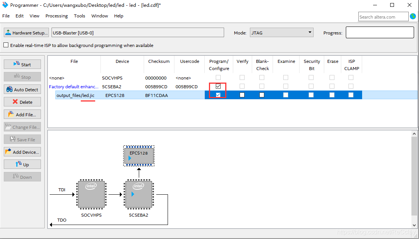Click the SOCVHPS device cell
The width and height of the screenshot is (419, 239).
(x=113, y=78)
